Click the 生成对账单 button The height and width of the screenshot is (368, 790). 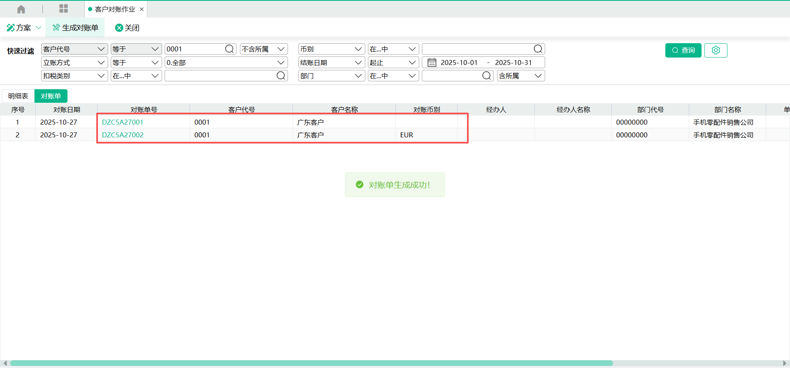point(75,28)
